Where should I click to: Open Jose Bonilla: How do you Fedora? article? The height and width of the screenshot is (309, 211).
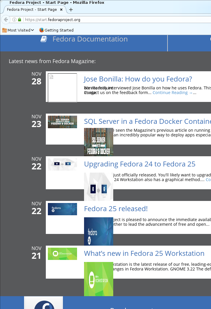(x=138, y=79)
